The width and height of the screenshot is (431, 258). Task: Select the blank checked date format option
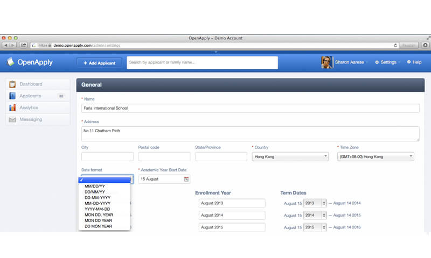coord(105,180)
